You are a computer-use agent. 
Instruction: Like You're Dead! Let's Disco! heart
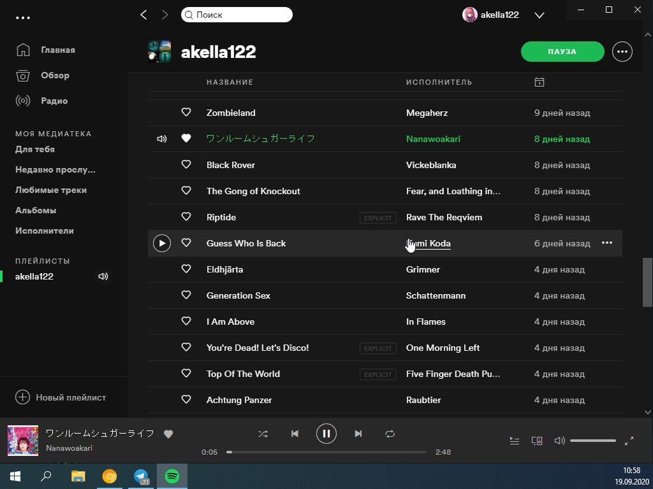186,347
